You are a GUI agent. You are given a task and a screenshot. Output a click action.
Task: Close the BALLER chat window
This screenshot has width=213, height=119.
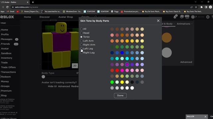click(205, 117)
